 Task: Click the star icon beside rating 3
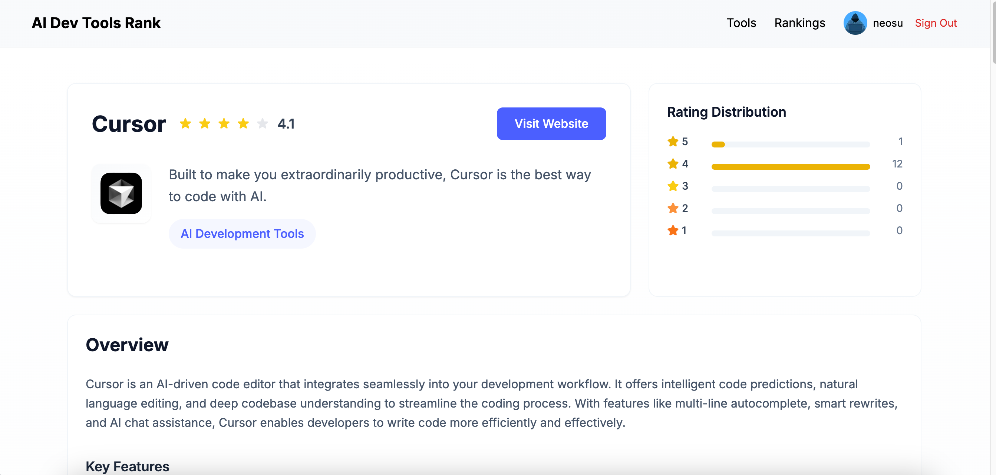pyautogui.click(x=673, y=186)
